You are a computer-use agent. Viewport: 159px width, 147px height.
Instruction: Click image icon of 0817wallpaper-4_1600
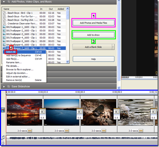(4, 38)
